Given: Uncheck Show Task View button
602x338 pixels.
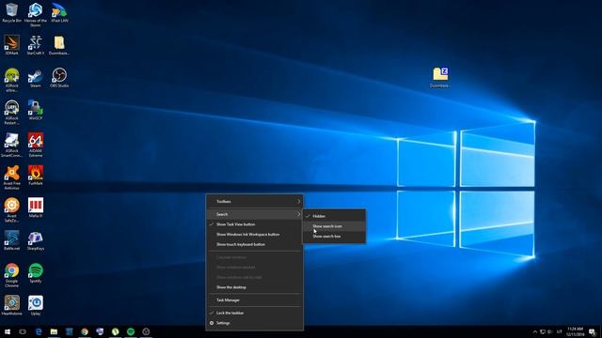Looking at the screenshot, I should point(255,224).
